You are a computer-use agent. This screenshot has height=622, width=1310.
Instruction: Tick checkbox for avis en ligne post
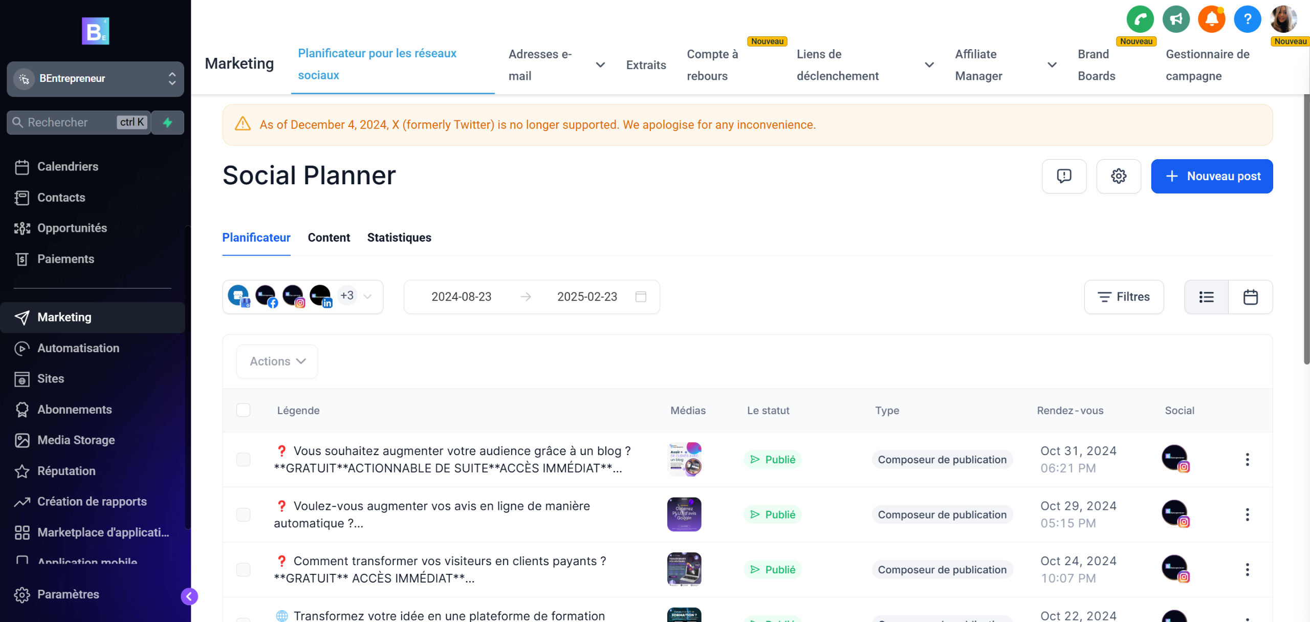click(x=244, y=514)
